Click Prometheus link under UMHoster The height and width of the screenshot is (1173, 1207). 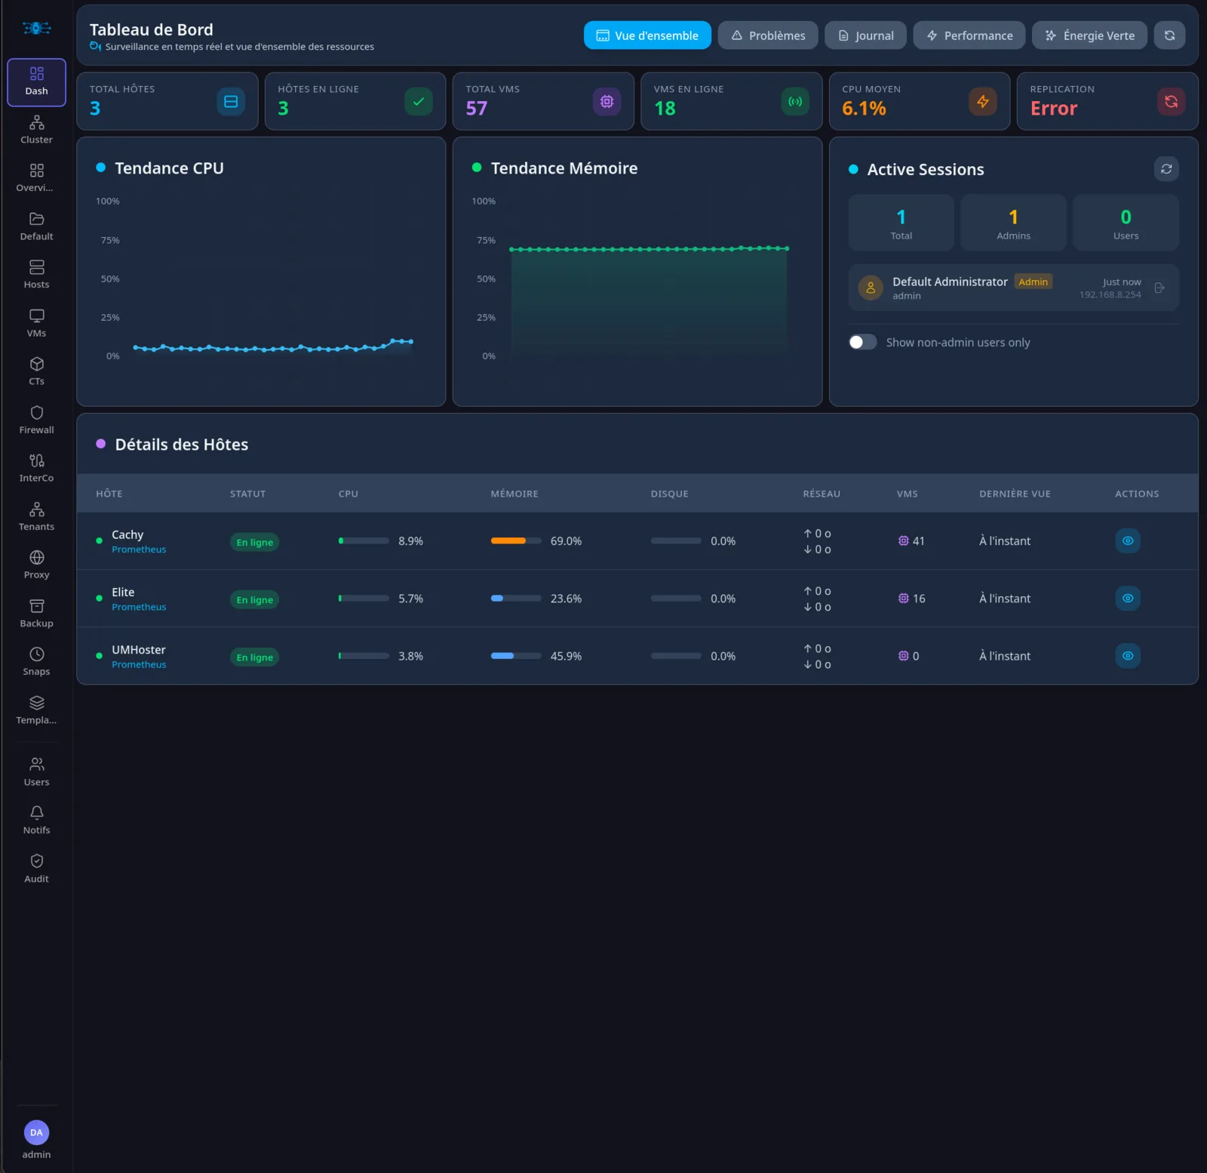pos(139,664)
